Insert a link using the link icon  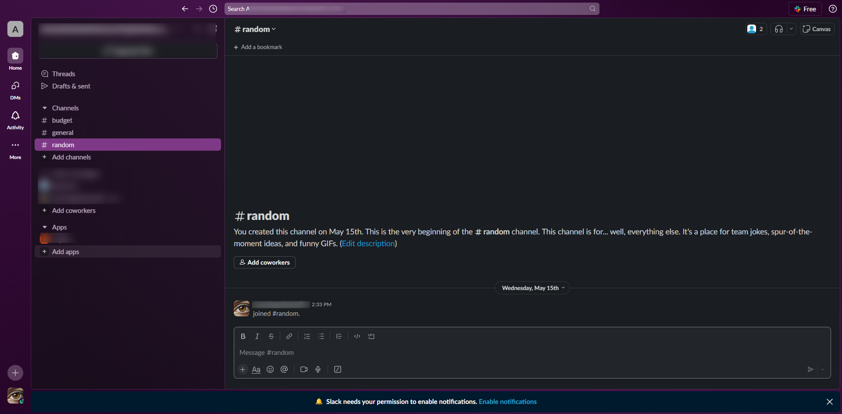pyautogui.click(x=289, y=336)
